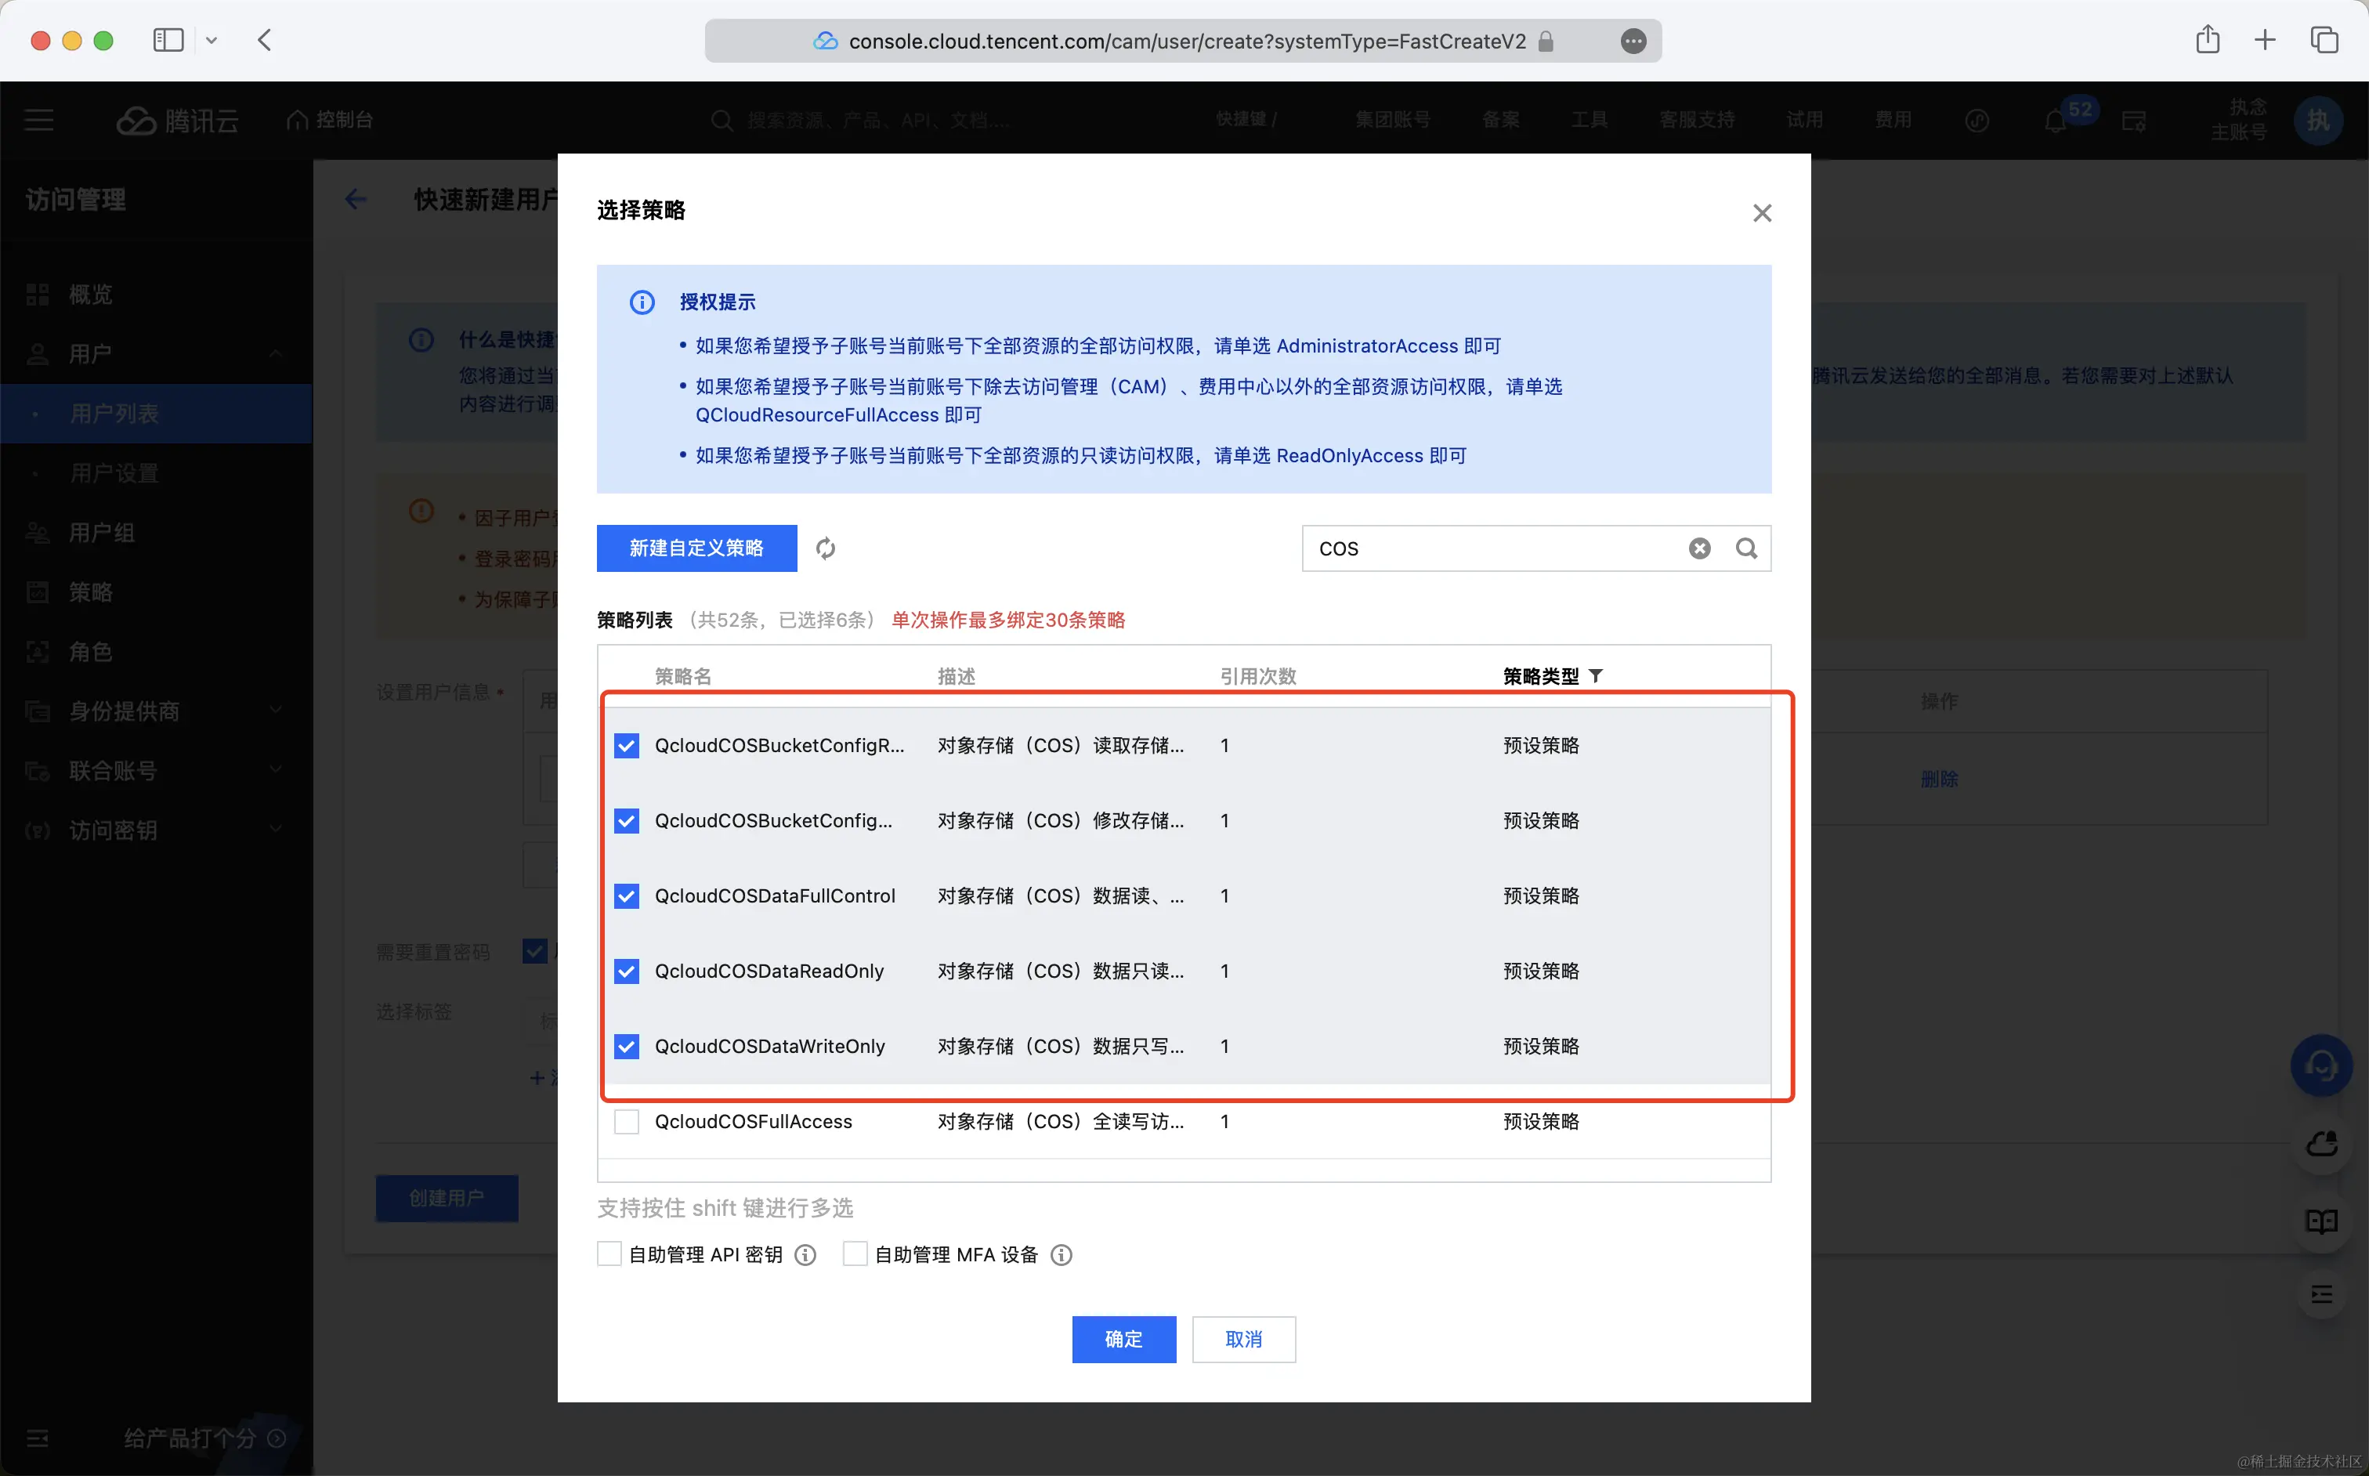Click the 删除 link in the background table

coord(1939,779)
